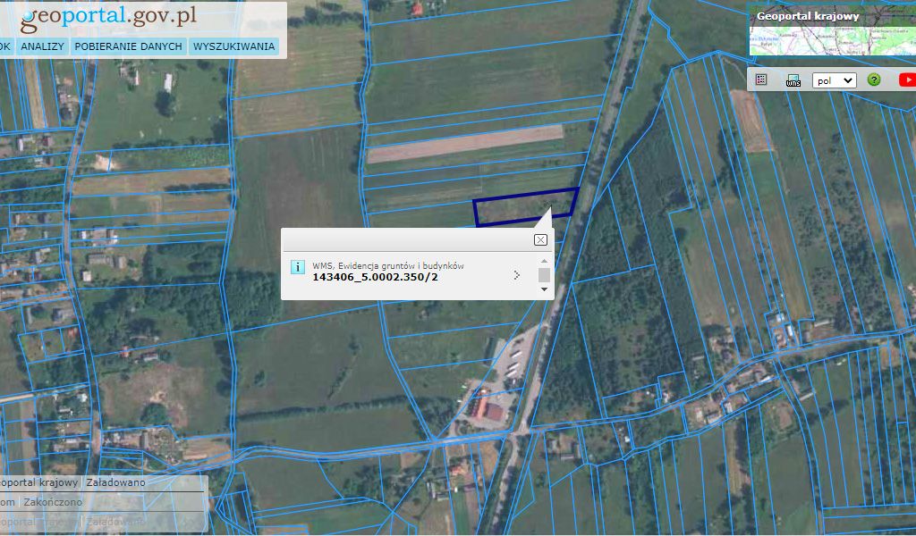Click the popup scrollbar down arrow
The width and height of the screenshot is (916, 536).
544,289
